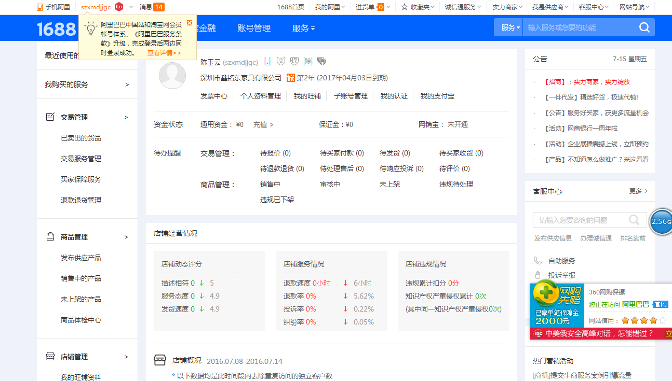Image resolution: width=672 pixels, height=381 pixels.
Task: Open the 手机阿里 mobile app icon
Action: tap(39, 7)
